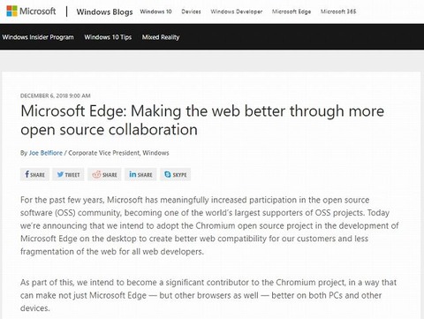The image size is (424, 319).
Task: Click the Microsoft wordmark text
Action: click(37, 11)
